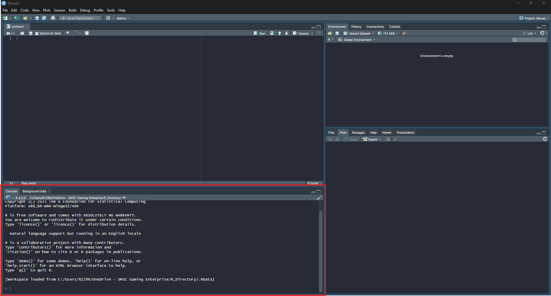Viewport: 551px width, 296px height.
Task: Switch to the Viewer tab
Action: tap(387, 133)
